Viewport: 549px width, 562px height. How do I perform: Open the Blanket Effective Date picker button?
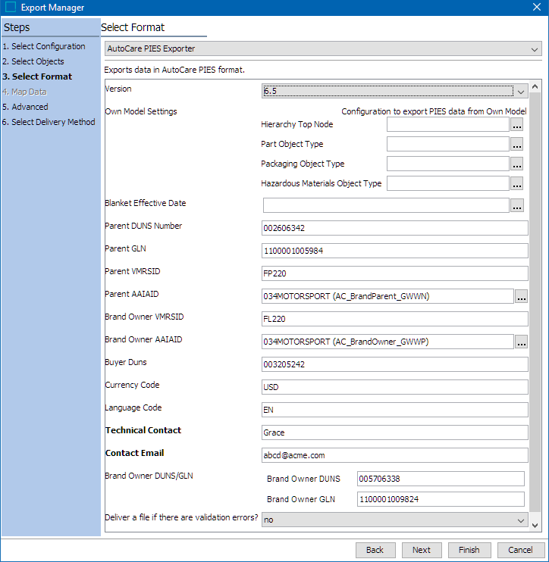click(517, 205)
